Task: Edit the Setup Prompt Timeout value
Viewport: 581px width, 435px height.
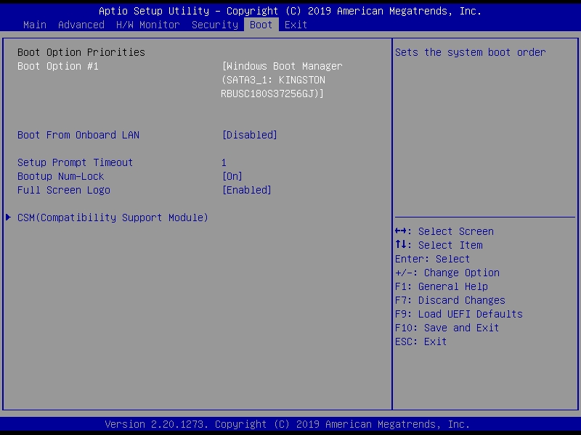Action: pos(224,162)
